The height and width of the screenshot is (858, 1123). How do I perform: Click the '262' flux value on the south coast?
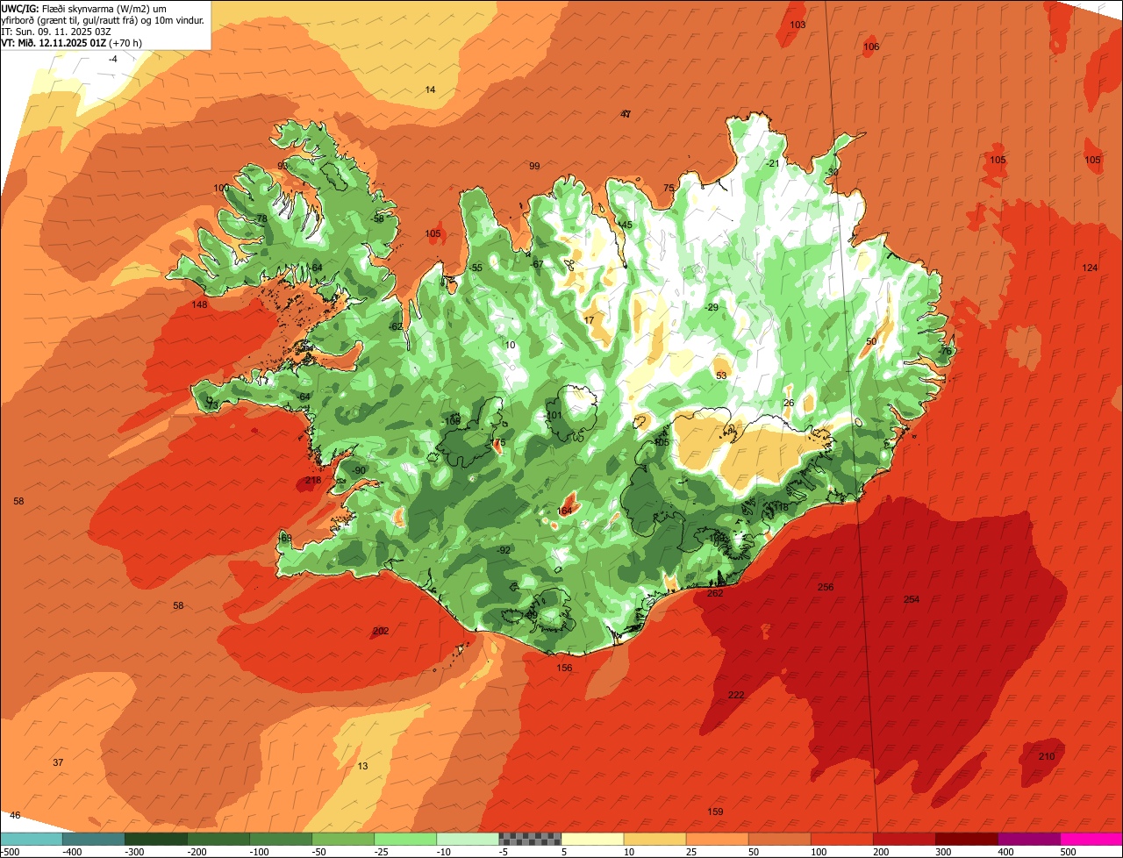pyautogui.click(x=715, y=593)
